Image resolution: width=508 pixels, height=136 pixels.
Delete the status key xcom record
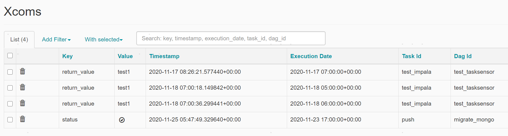click(x=23, y=119)
